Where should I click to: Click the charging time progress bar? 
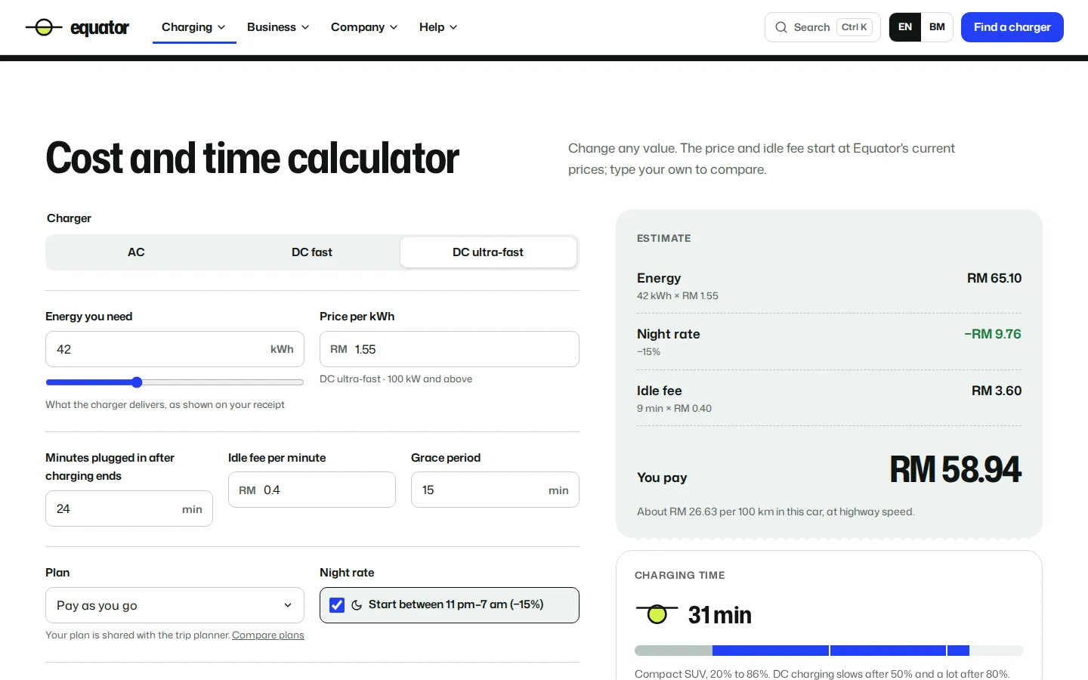coord(829,651)
